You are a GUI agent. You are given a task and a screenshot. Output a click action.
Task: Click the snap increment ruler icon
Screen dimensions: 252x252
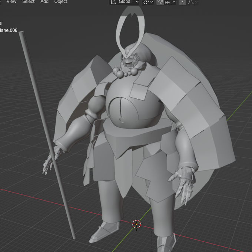[168, 2]
